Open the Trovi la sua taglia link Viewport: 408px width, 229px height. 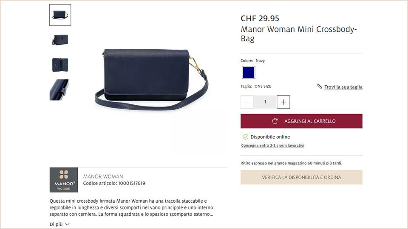click(343, 87)
